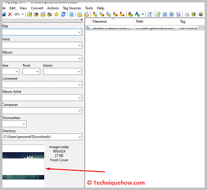207x190 pixels.
Task: Close the tag panel with small x
Action: [81, 19]
